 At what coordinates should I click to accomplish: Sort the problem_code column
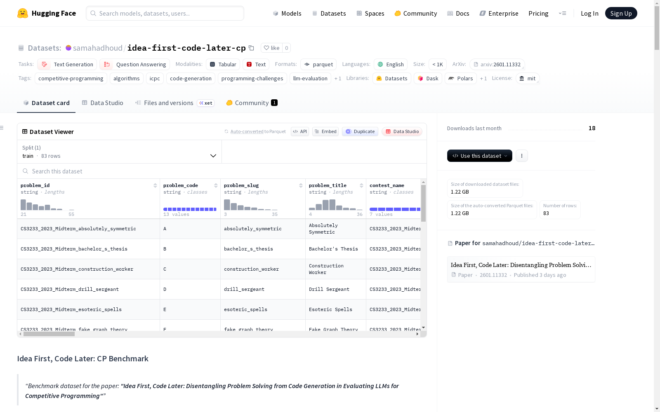click(216, 185)
